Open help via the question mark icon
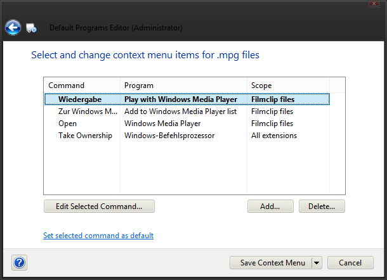The image size is (387, 280). (x=19, y=262)
